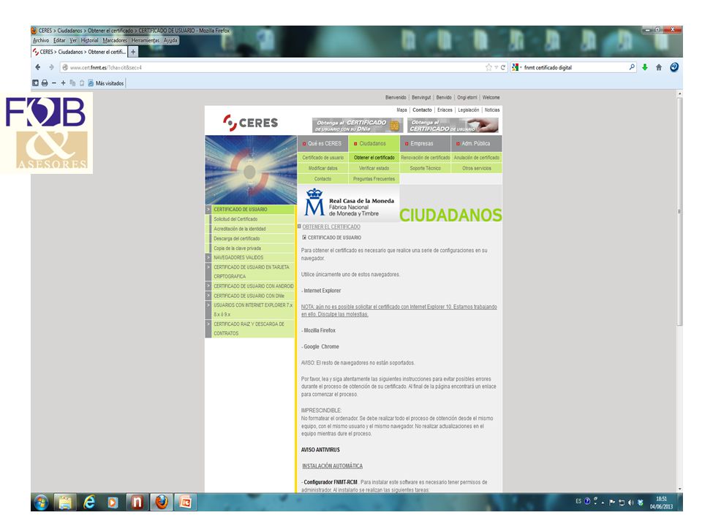
Task: Click the zoom in plus icon
Action: coord(63,83)
